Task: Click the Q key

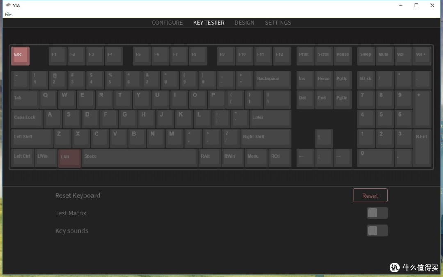Action: pyautogui.click(x=48, y=100)
